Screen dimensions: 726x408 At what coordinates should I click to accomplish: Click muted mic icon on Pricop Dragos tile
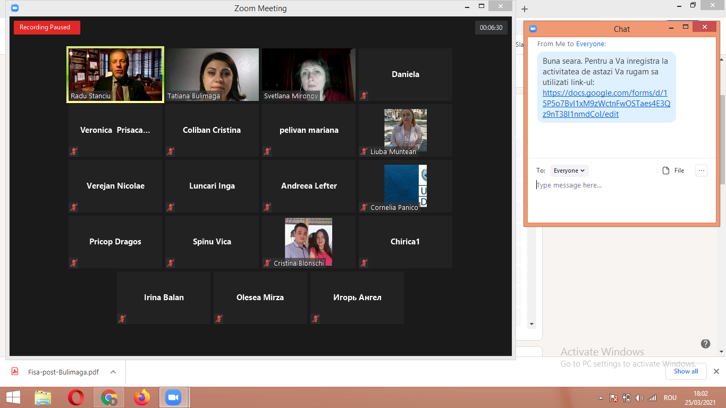74,263
